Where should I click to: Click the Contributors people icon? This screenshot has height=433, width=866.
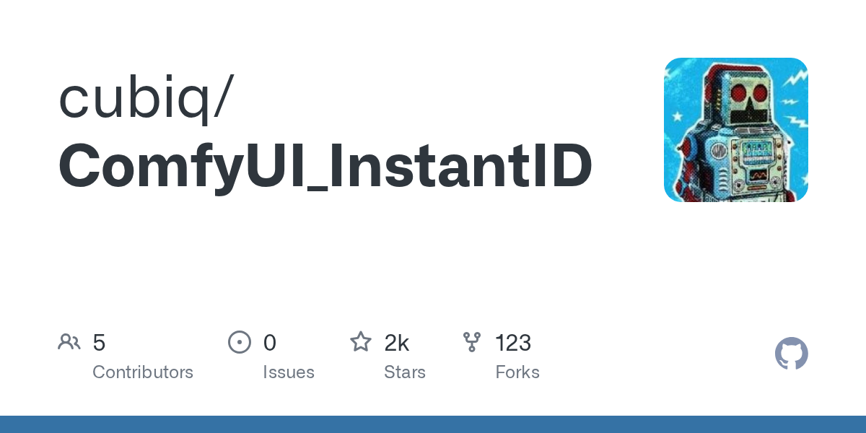point(69,342)
